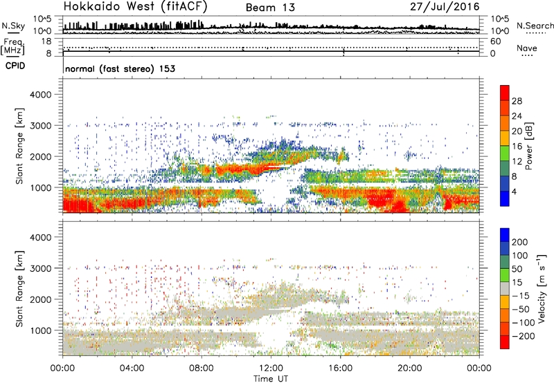Click the "3000" tick on Velocity panel axis

click(x=41, y=268)
